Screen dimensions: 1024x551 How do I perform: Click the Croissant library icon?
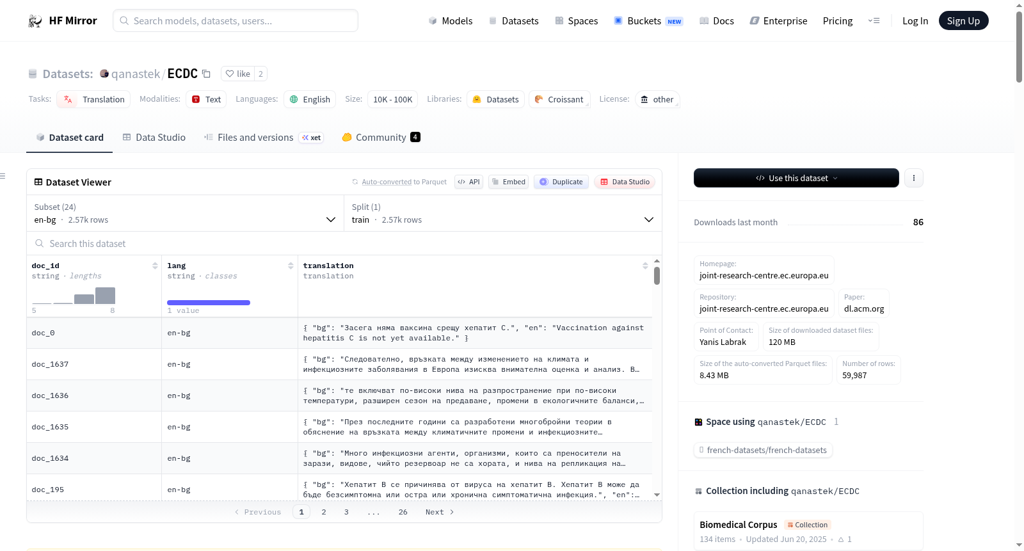pos(539,99)
